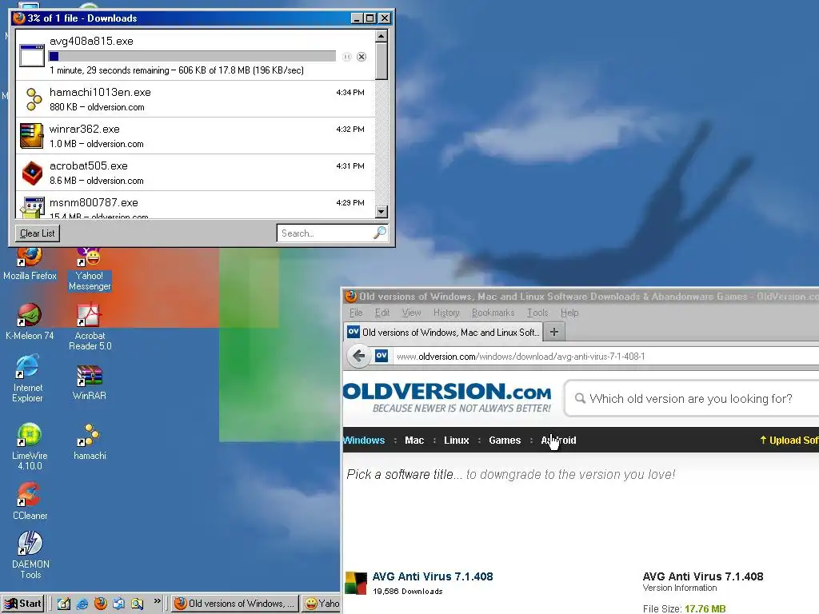Click the avg408a815.exe download progress bar
Screen dimensions: 819x614
(192, 56)
